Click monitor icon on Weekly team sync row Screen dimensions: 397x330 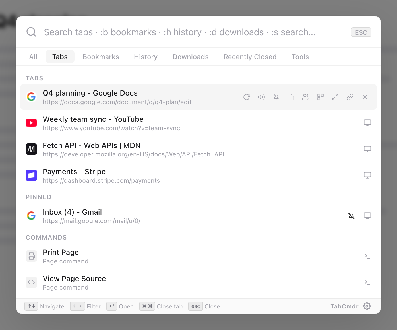point(367,123)
